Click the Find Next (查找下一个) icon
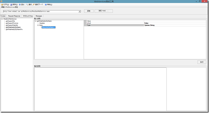 (34, 5)
